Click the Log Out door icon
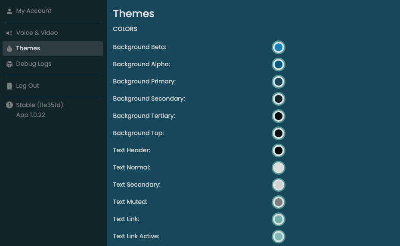400x246 pixels. point(9,86)
